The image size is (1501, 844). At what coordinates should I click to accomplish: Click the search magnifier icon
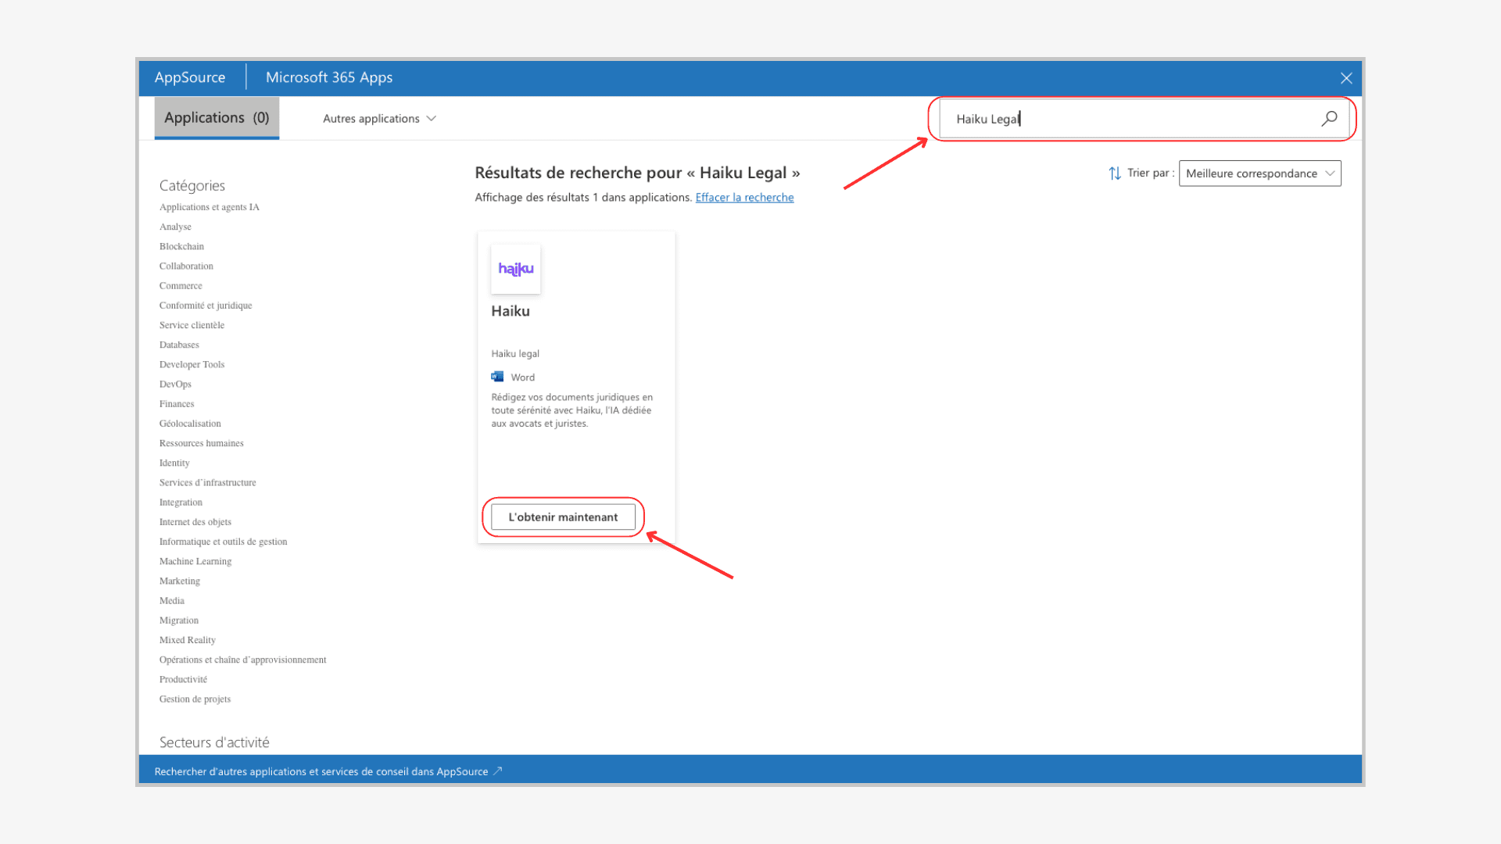1329,119
